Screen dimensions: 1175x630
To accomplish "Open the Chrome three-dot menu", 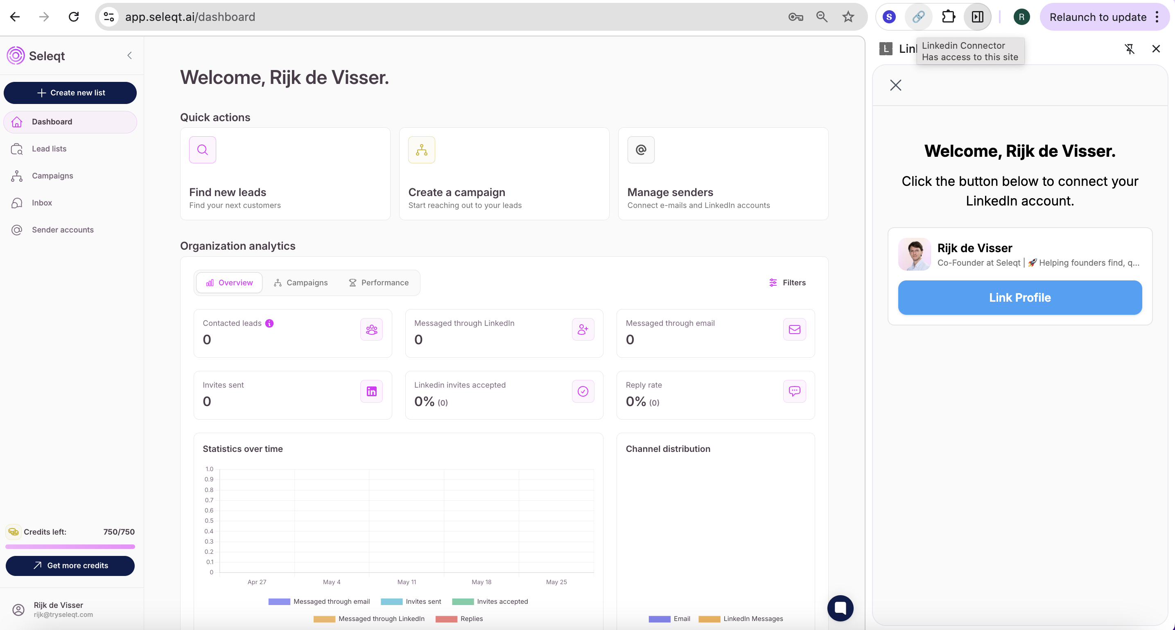I will tap(1157, 17).
